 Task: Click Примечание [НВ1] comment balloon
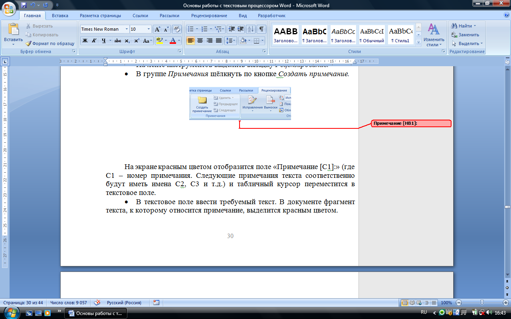411,124
